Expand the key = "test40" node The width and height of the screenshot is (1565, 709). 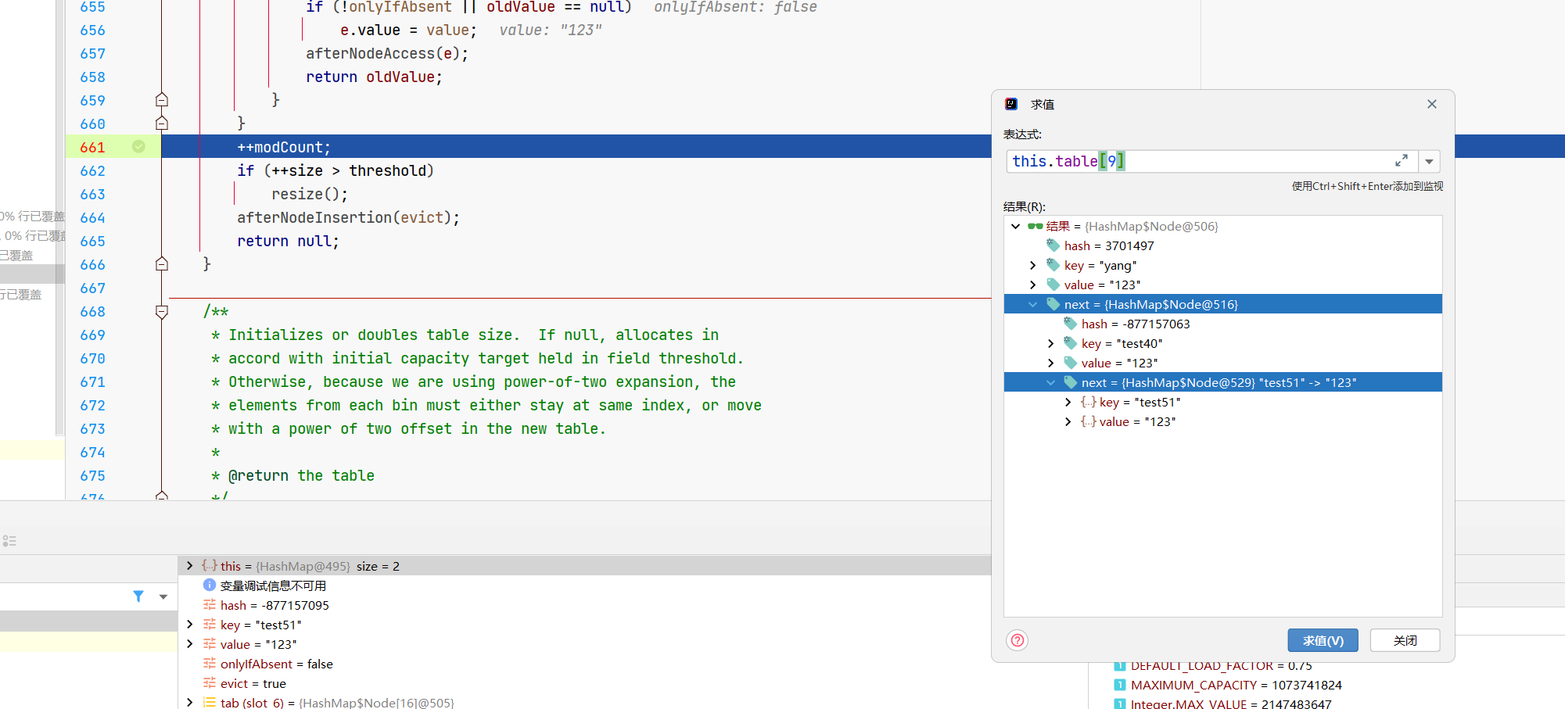click(x=1051, y=344)
